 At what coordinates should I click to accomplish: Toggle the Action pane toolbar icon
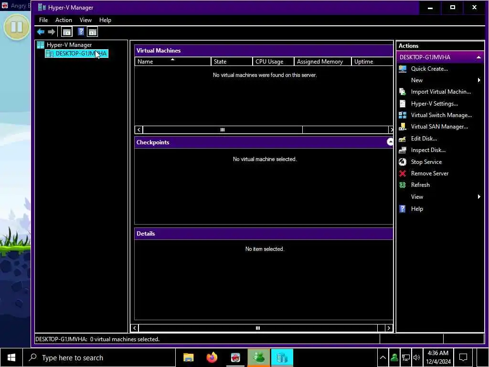tap(92, 32)
